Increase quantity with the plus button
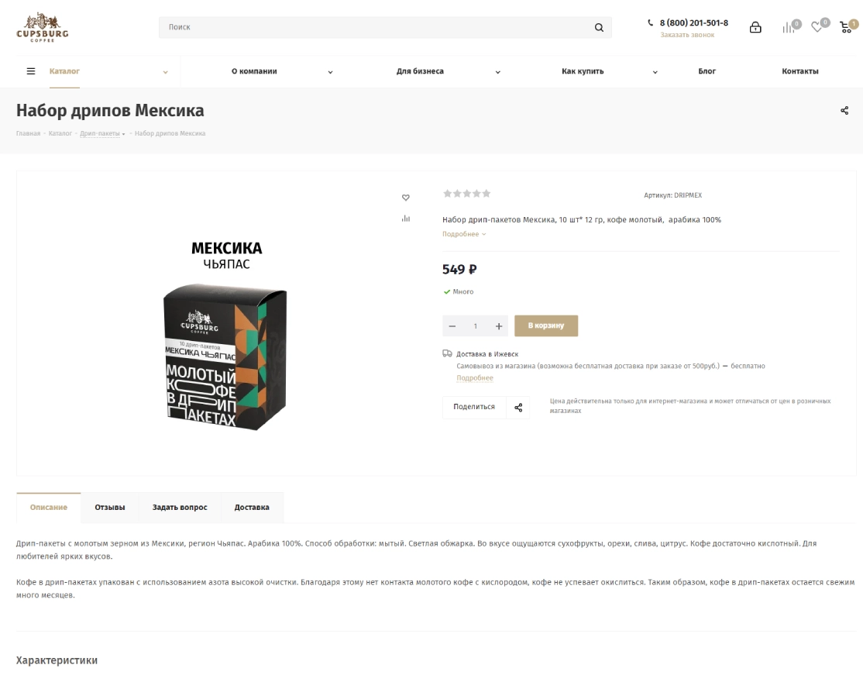863x682 pixels. coord(499,325)
